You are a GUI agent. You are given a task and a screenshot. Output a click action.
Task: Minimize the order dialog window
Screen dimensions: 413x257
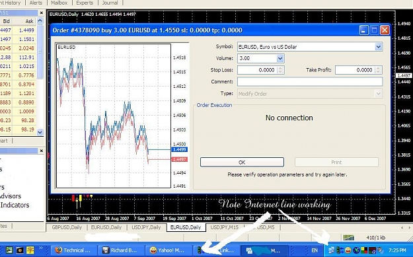click(363, 30)
